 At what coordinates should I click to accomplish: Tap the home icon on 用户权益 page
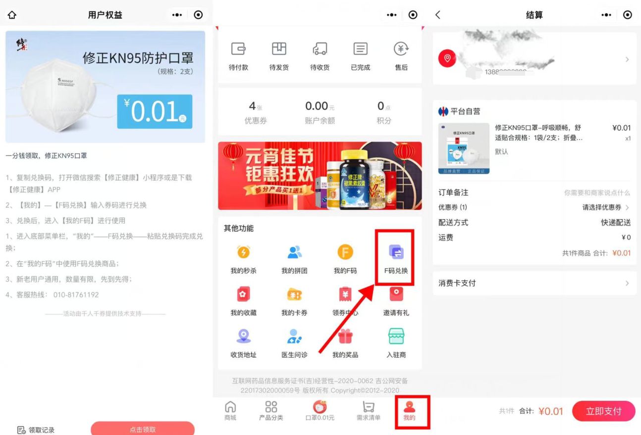coord(12,15)
